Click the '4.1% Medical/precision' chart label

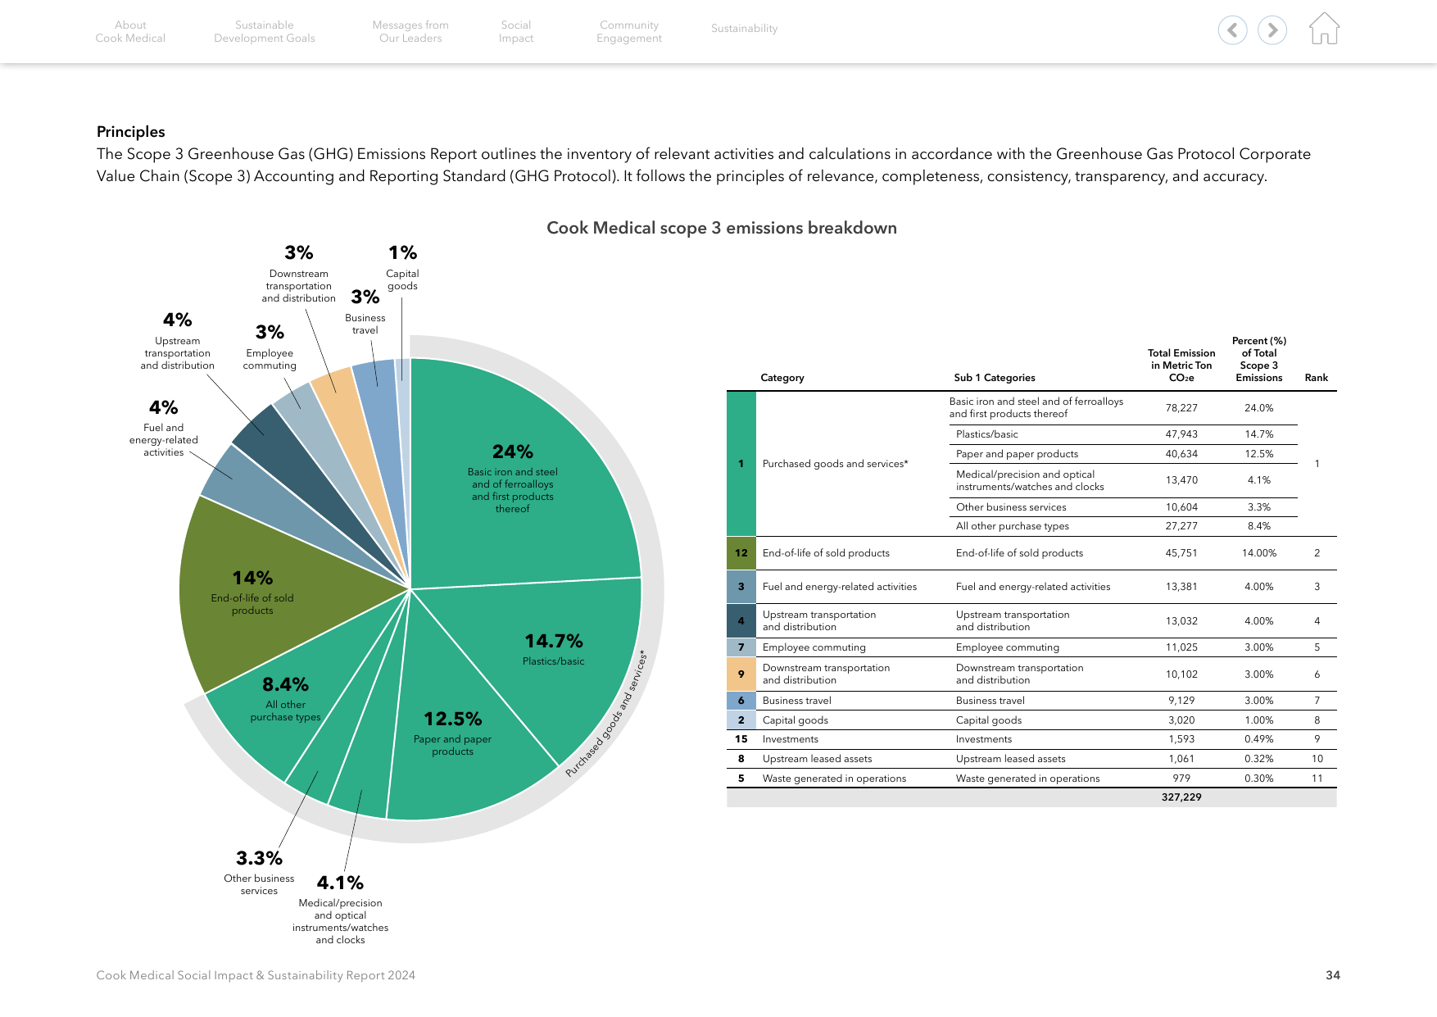(x=340, y=910)
